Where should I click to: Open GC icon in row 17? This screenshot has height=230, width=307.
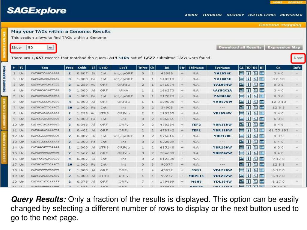coord(242,164)
